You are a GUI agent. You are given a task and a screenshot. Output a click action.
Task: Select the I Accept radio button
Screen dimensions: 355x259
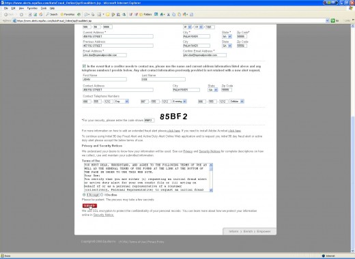(x=84, y=195)
